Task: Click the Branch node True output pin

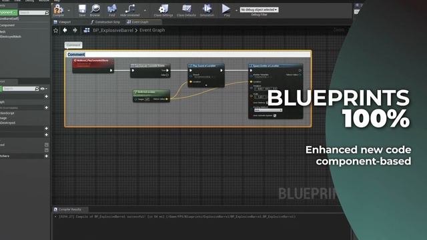Action: tap(167, 71)
